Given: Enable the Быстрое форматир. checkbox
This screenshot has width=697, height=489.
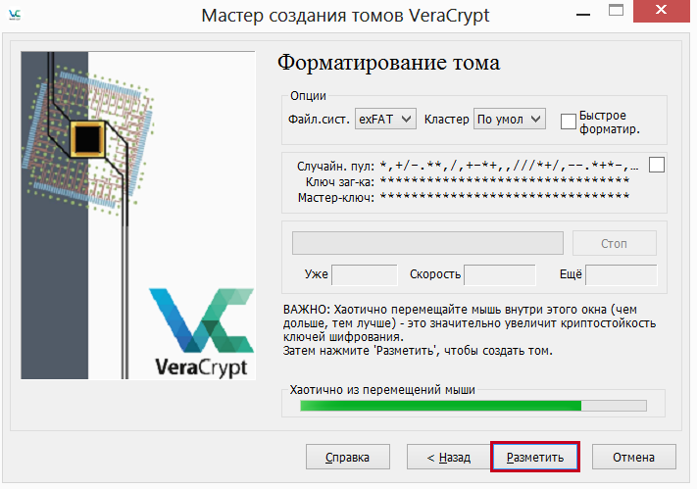Looking at the screenshot, I should [569, 122].
